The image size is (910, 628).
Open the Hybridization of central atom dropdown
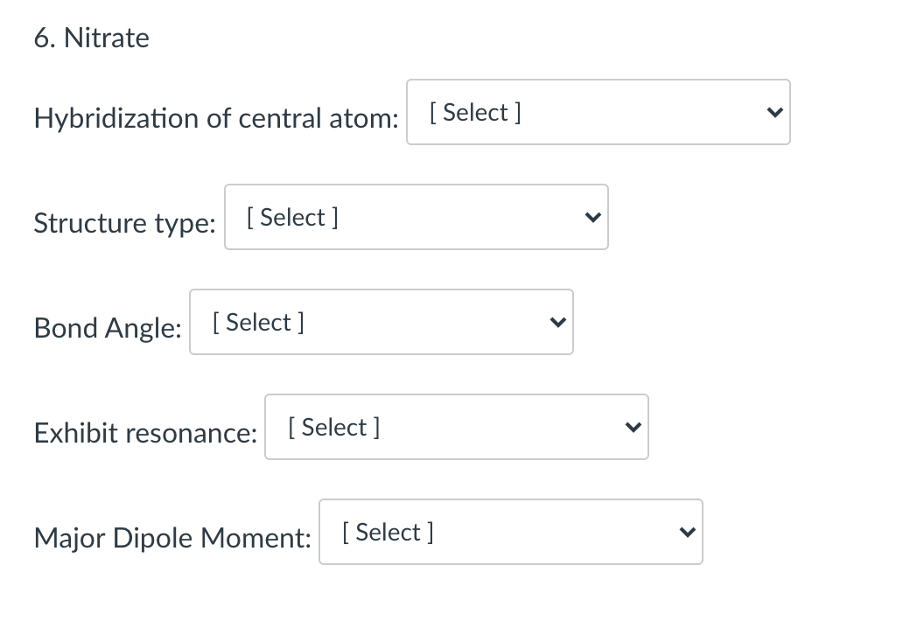pyautogui.click(x=598, y=112)
